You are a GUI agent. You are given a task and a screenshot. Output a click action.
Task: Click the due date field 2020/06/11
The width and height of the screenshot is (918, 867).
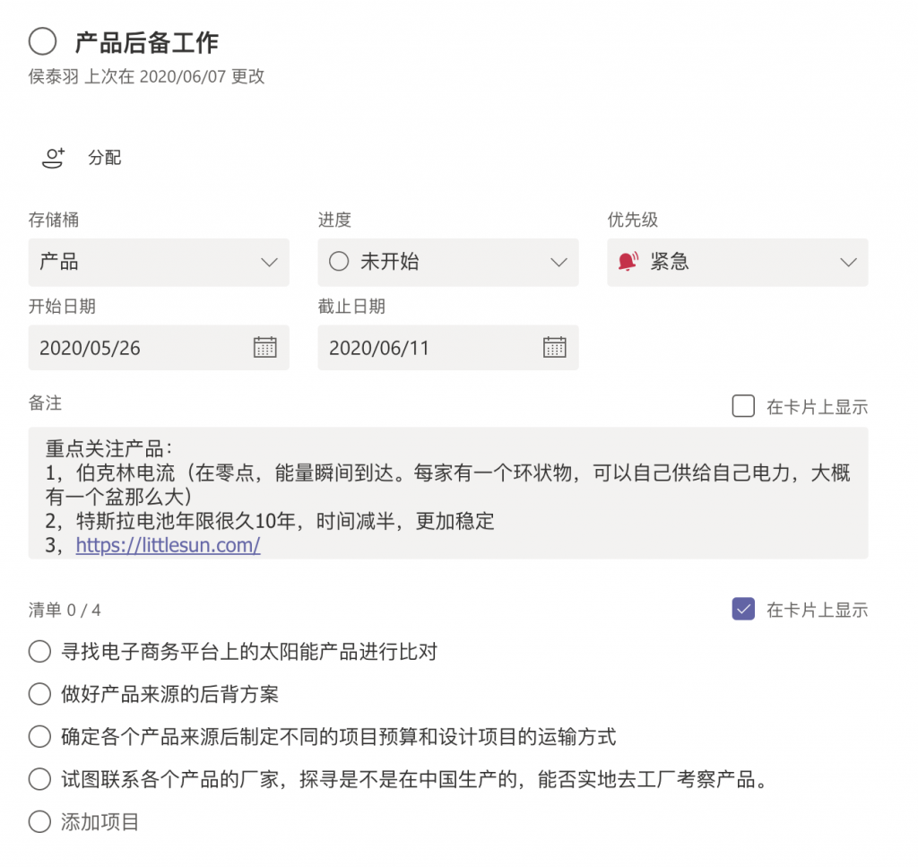[x=448, y=348]
